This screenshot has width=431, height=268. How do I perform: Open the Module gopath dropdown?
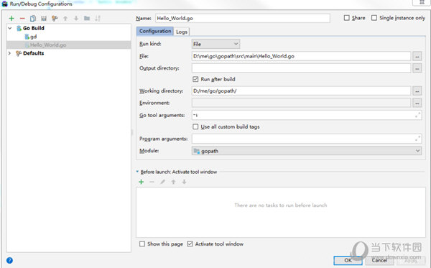(307, 151)
